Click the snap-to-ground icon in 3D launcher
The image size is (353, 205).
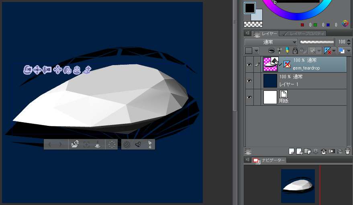[x=98, y=145]
